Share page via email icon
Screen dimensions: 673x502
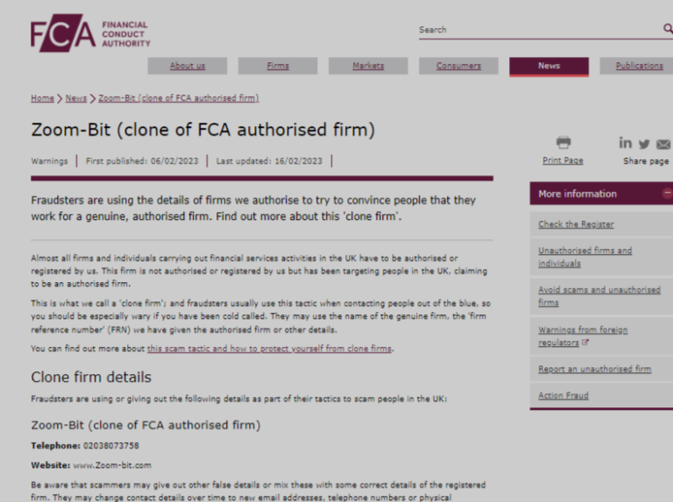(x=663, y=144)
